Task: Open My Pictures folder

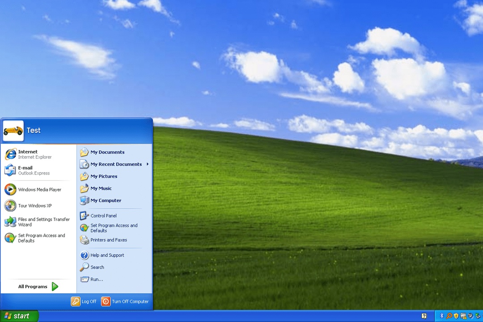Action: coord(104,176)
